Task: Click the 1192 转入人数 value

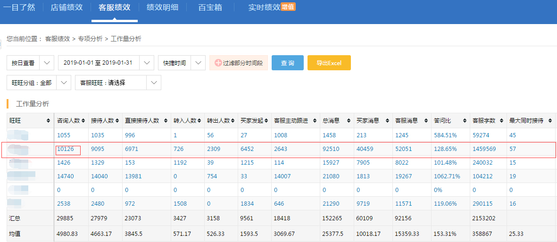Action: 180,162
